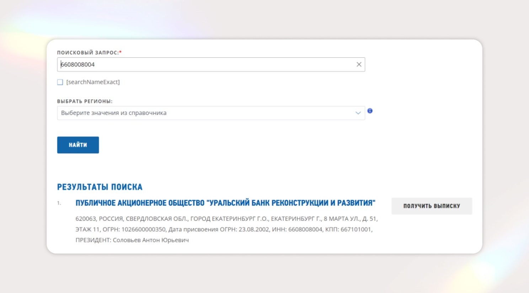Click the blue info icon beside region selector

pos(370,111)
